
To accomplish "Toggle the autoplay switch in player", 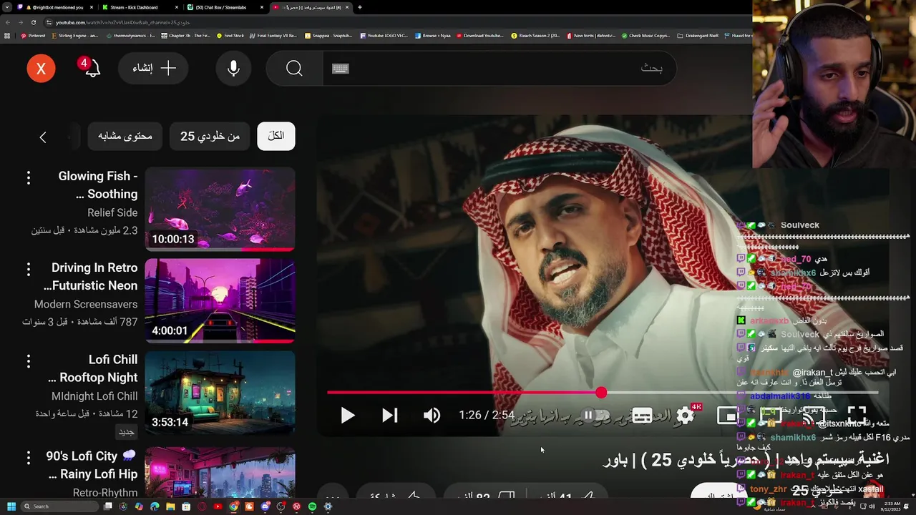I will pyautogui.click(x=594, y=415).
